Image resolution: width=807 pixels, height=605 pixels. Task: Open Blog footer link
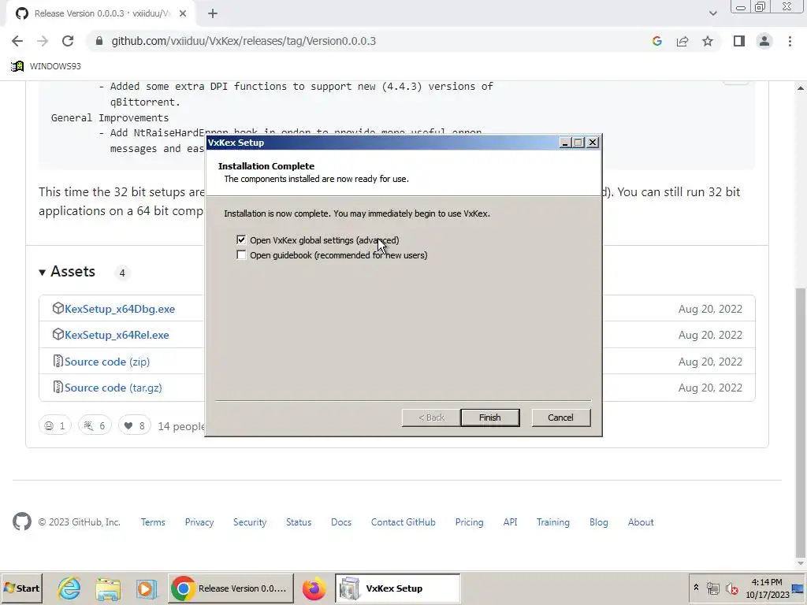tap(599, 522)
